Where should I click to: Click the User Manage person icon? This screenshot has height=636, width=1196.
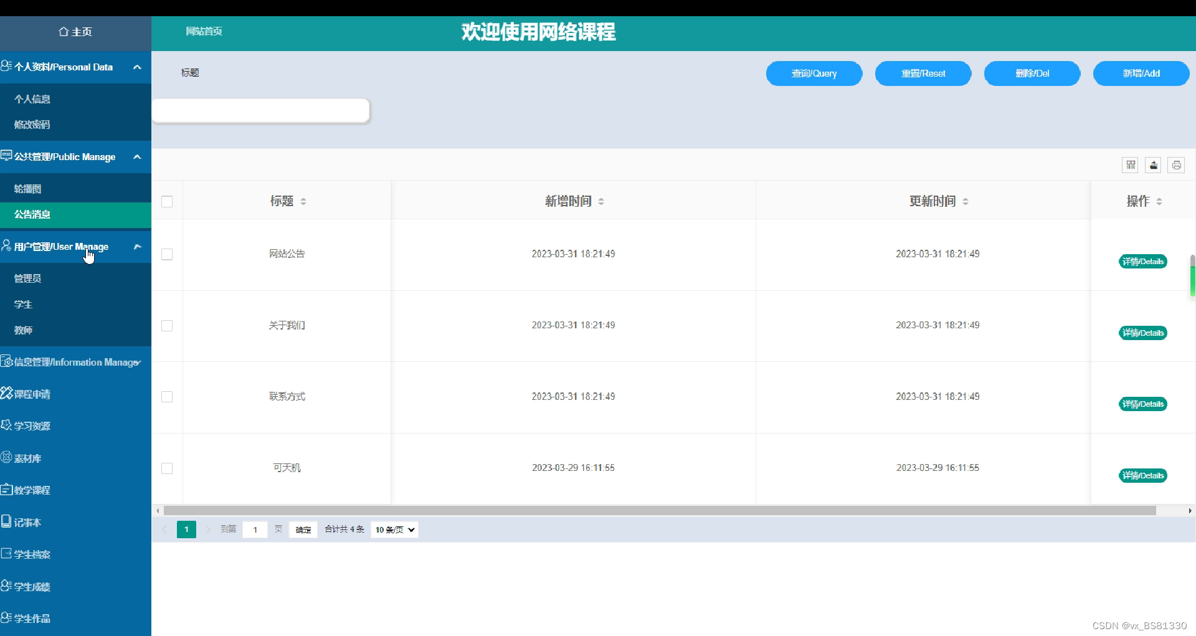click(6, 245)
